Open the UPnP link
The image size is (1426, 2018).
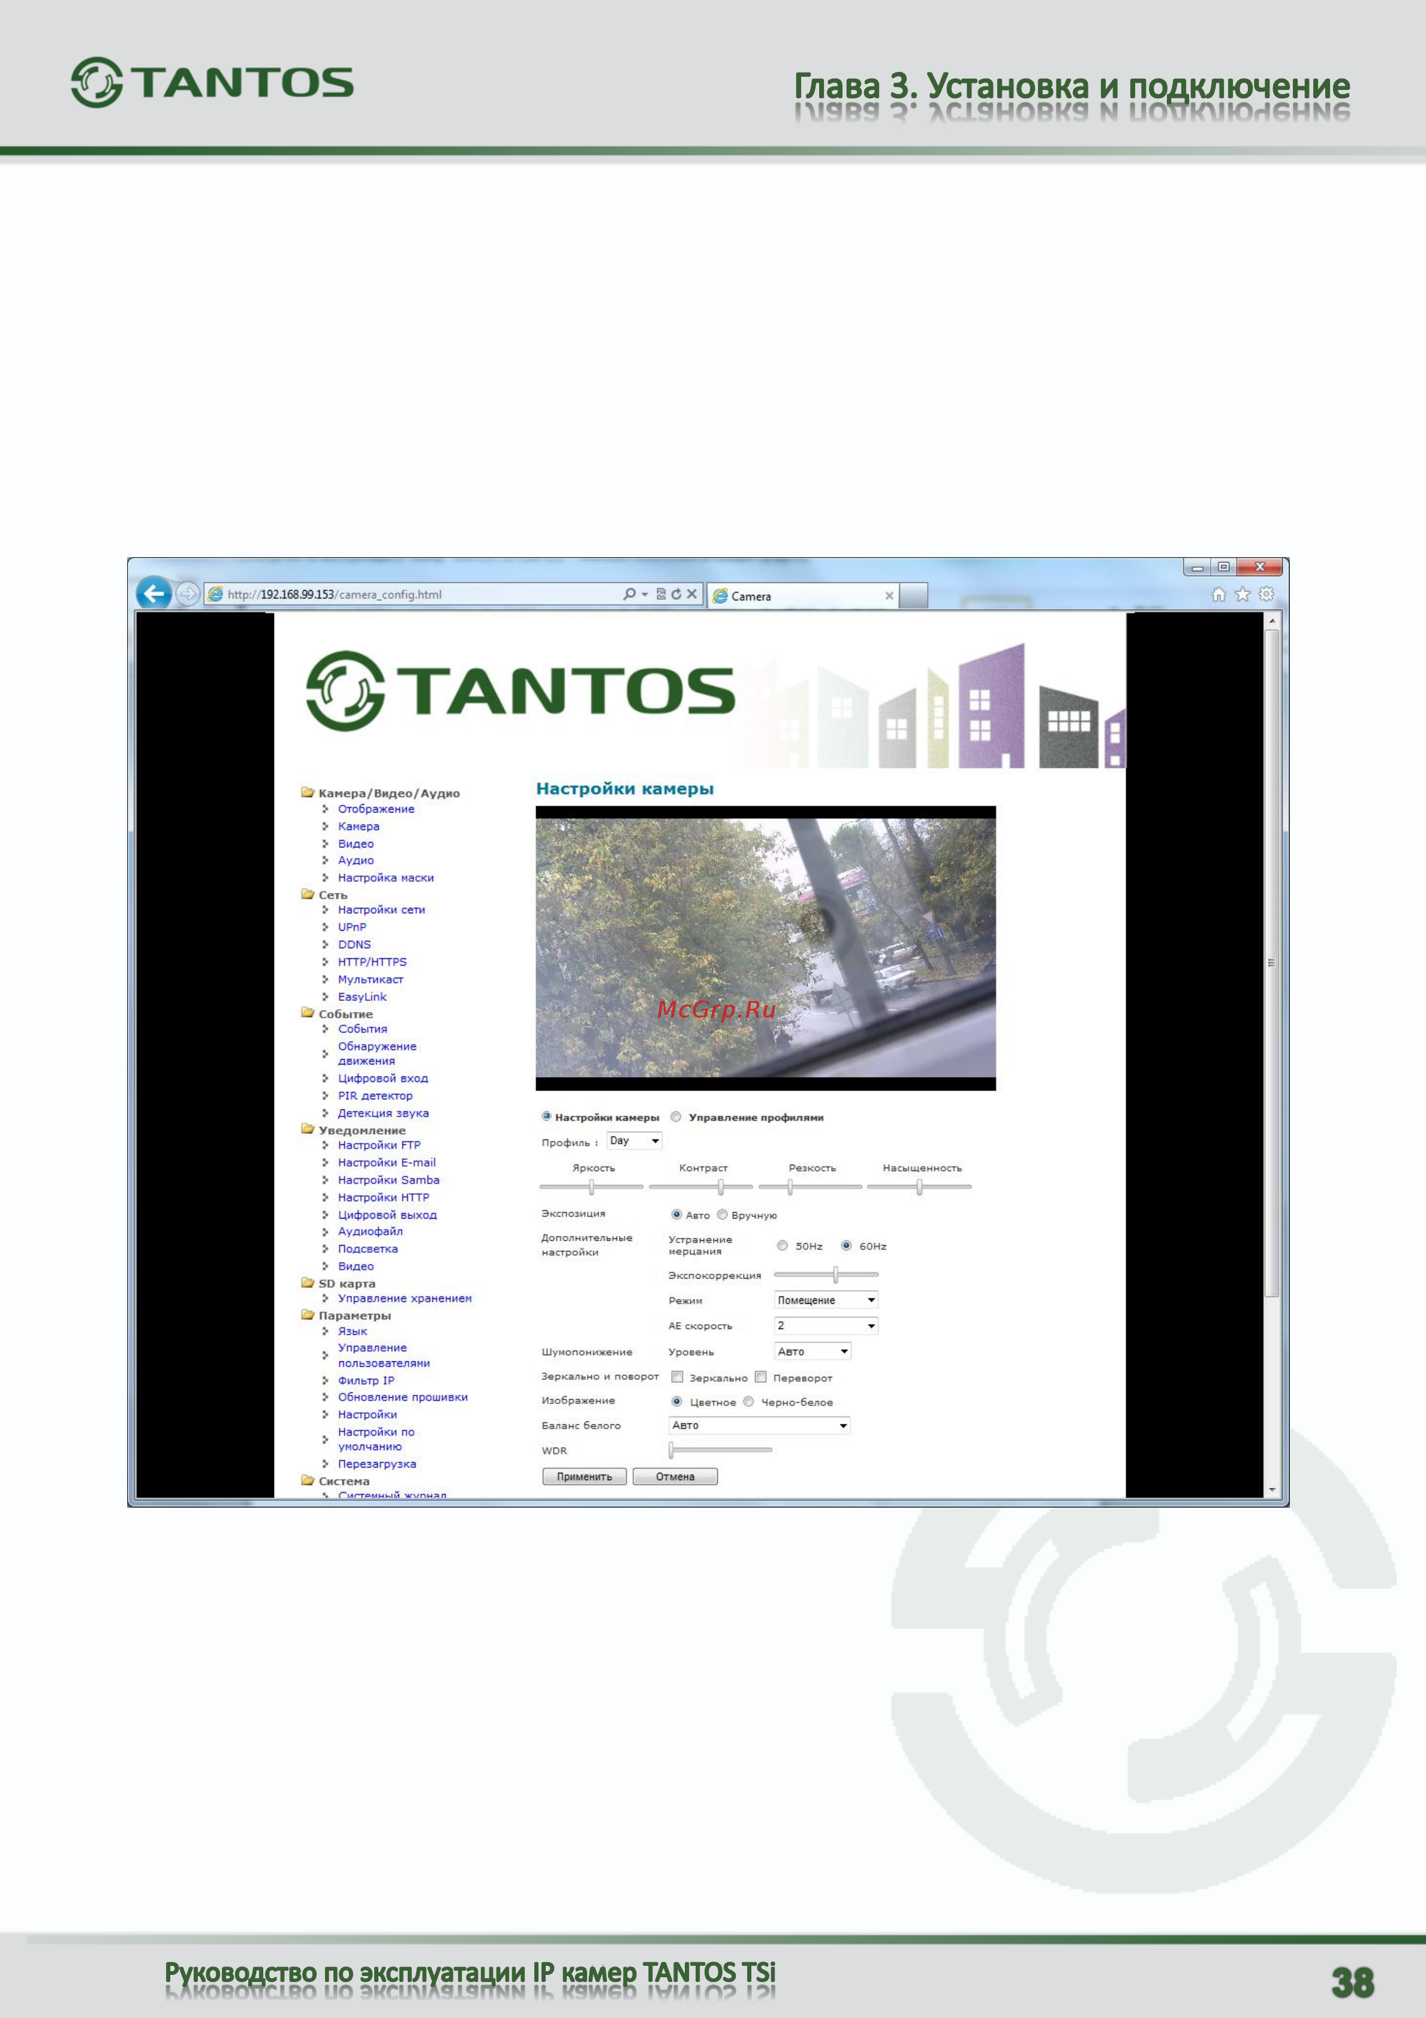click(353, 927)
